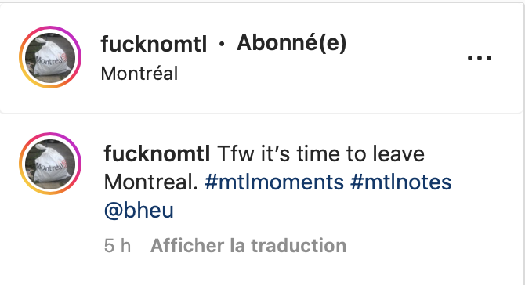Visit the @bheu mentioned profile
The height and width of the screenshot is (285, 525).
(139, 211)
